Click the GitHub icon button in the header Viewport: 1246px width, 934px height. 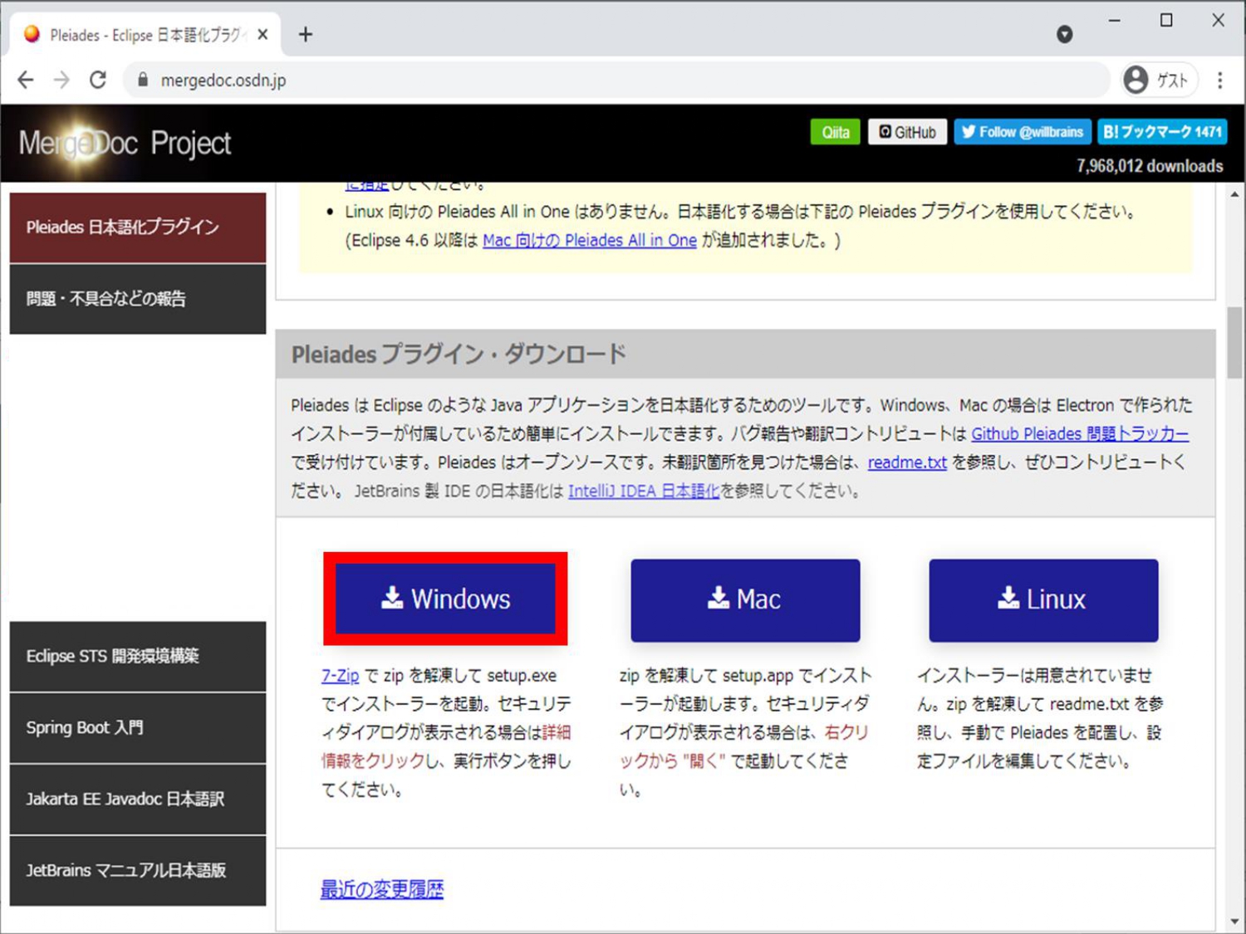point(885,131)
